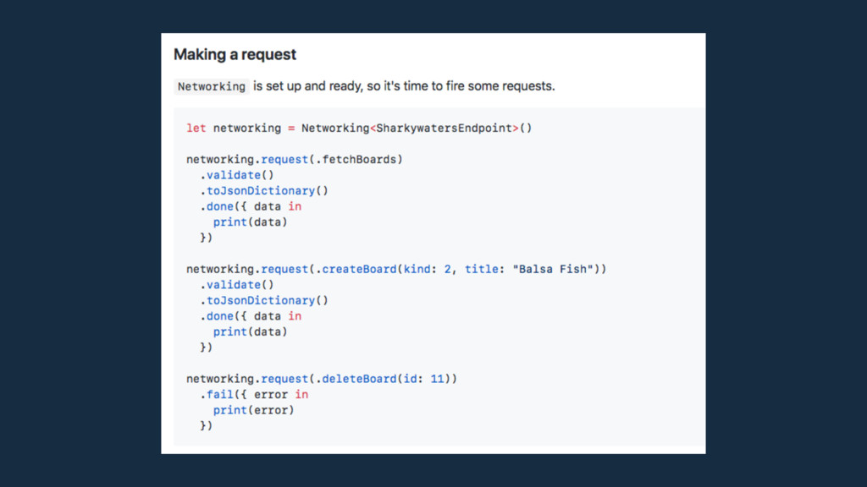Click "createBoard" in the second request
867x487 pixels.
359,270
